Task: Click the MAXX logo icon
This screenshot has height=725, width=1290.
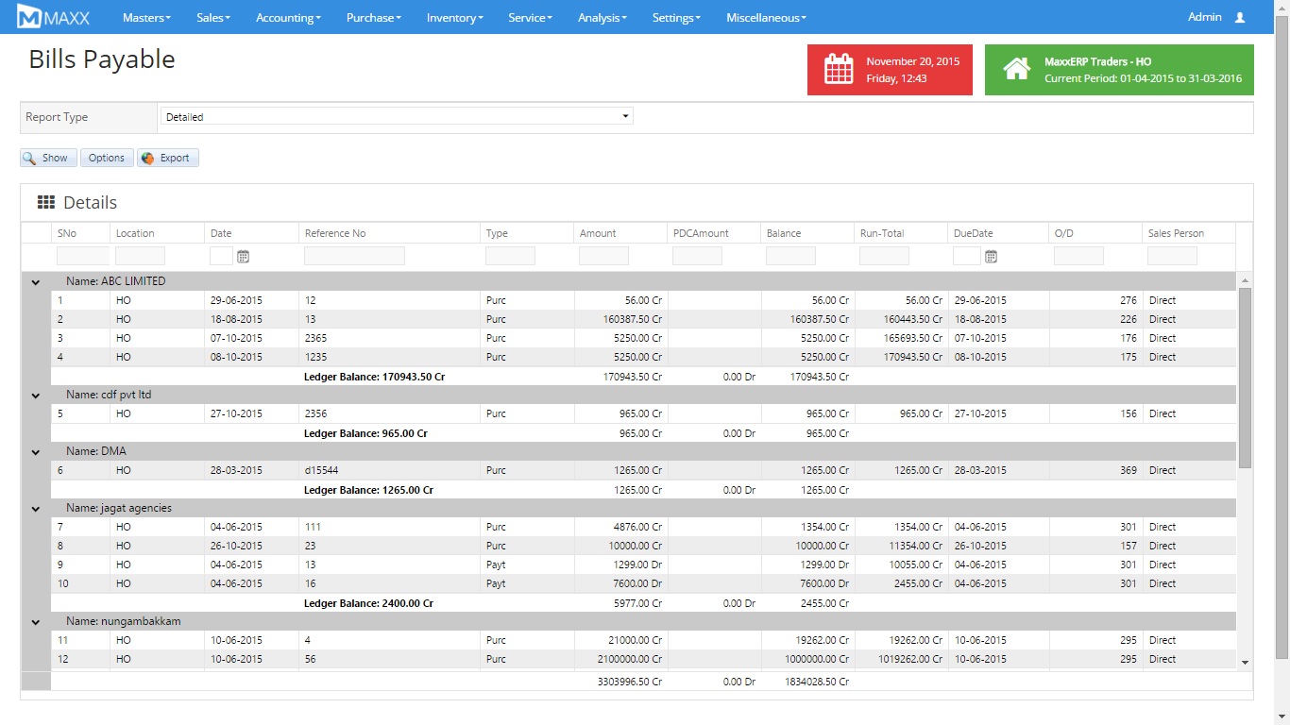Action: coord(30,17)
